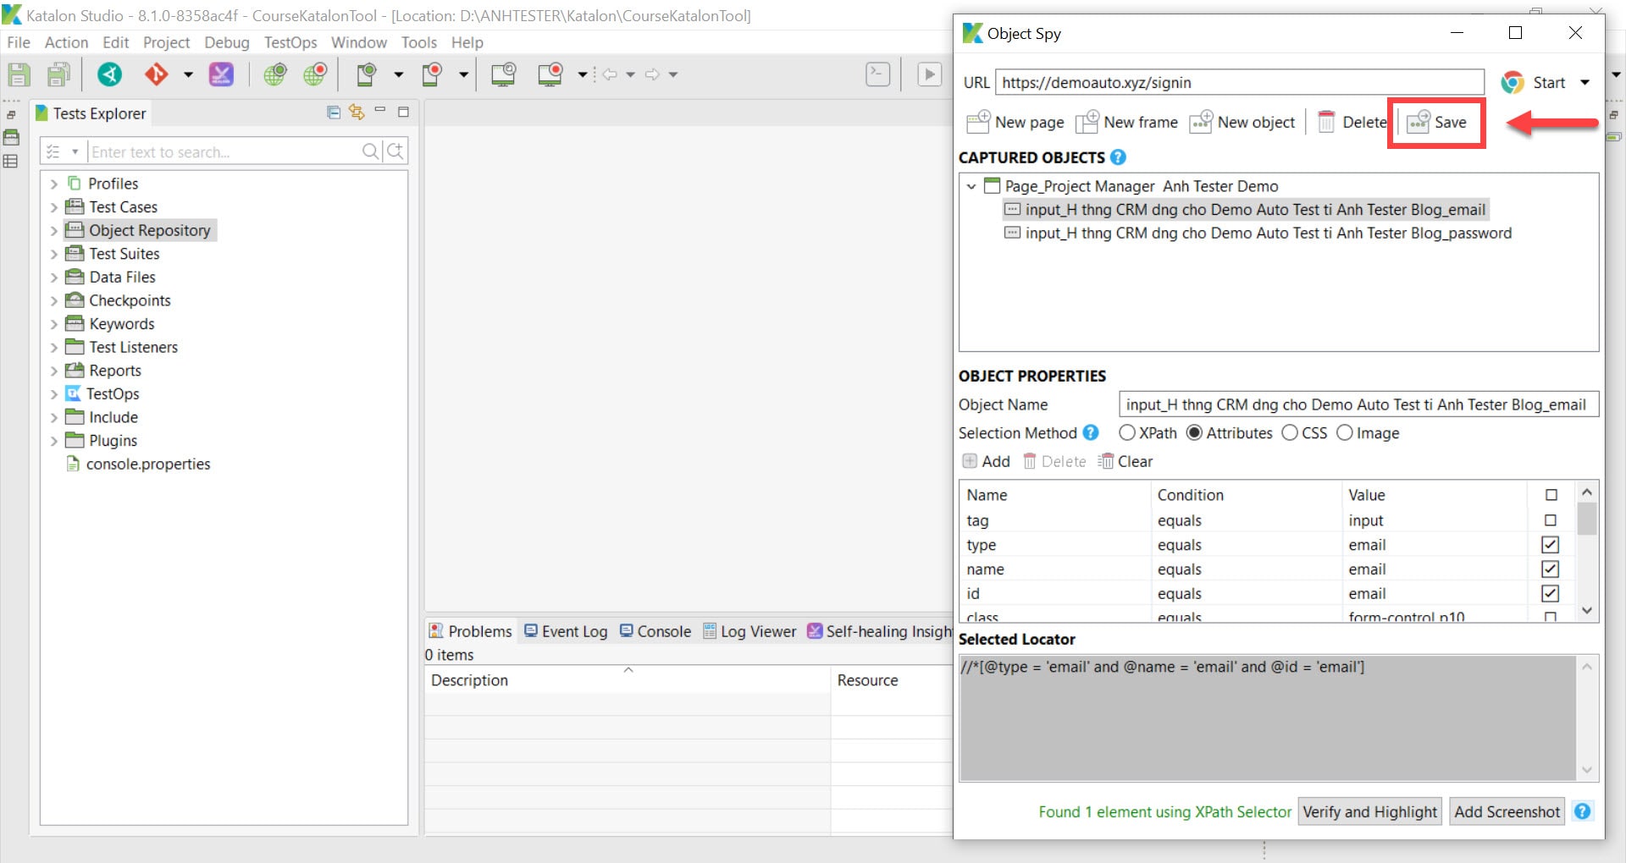1626x863 pixels.
Task: Click New object button
Action: click(1242, 123)
